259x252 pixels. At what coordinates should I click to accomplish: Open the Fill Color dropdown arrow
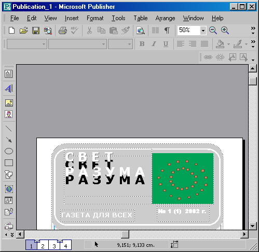(x=228, y=44)
